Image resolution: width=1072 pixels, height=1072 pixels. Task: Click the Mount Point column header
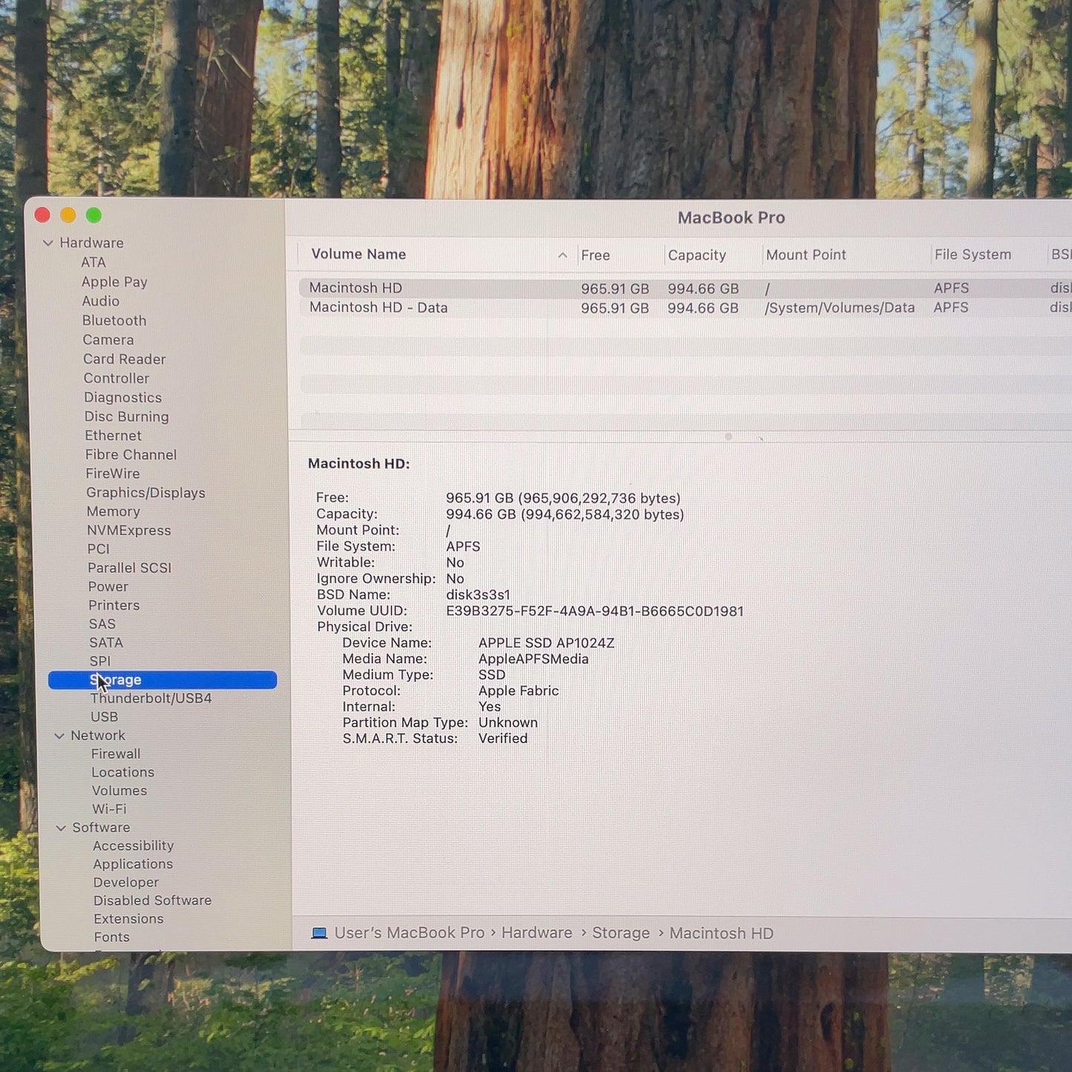[806, 255]
